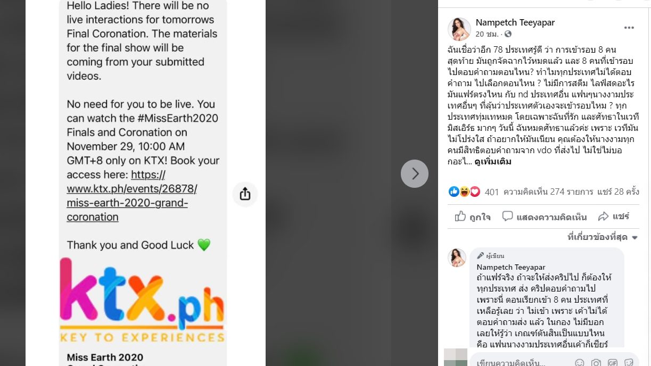
Task: View the reaction emoji list
Action: tap(464, 192)
